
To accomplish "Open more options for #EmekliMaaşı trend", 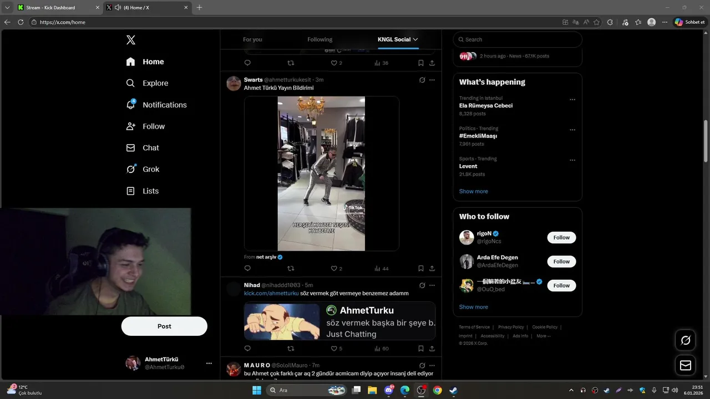I will (572, 130).
